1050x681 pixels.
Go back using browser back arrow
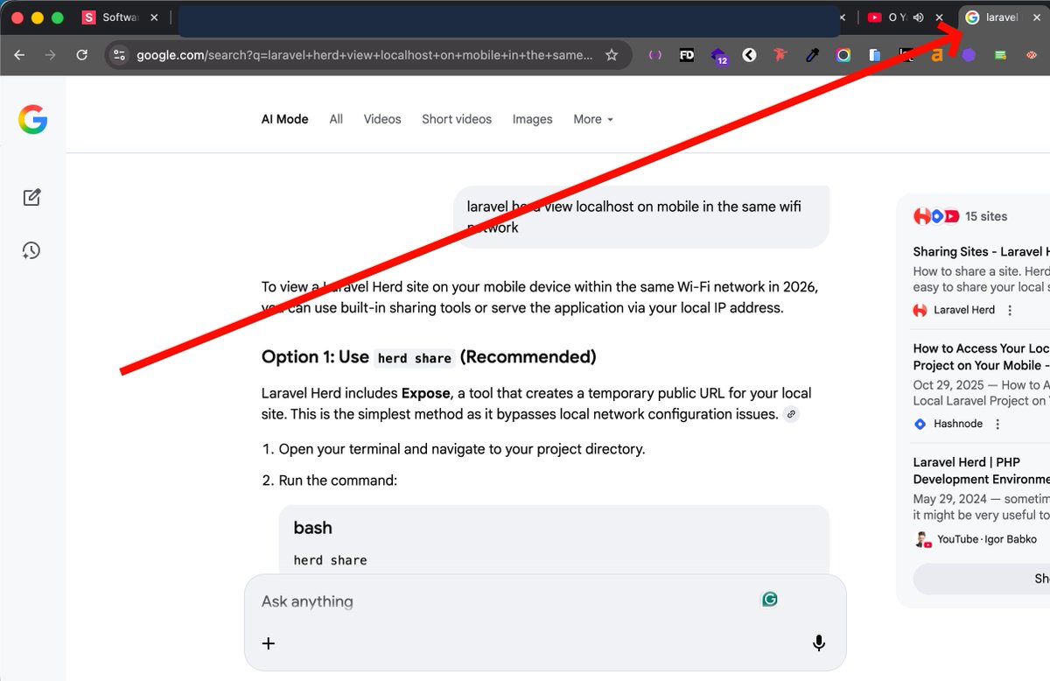19,54
